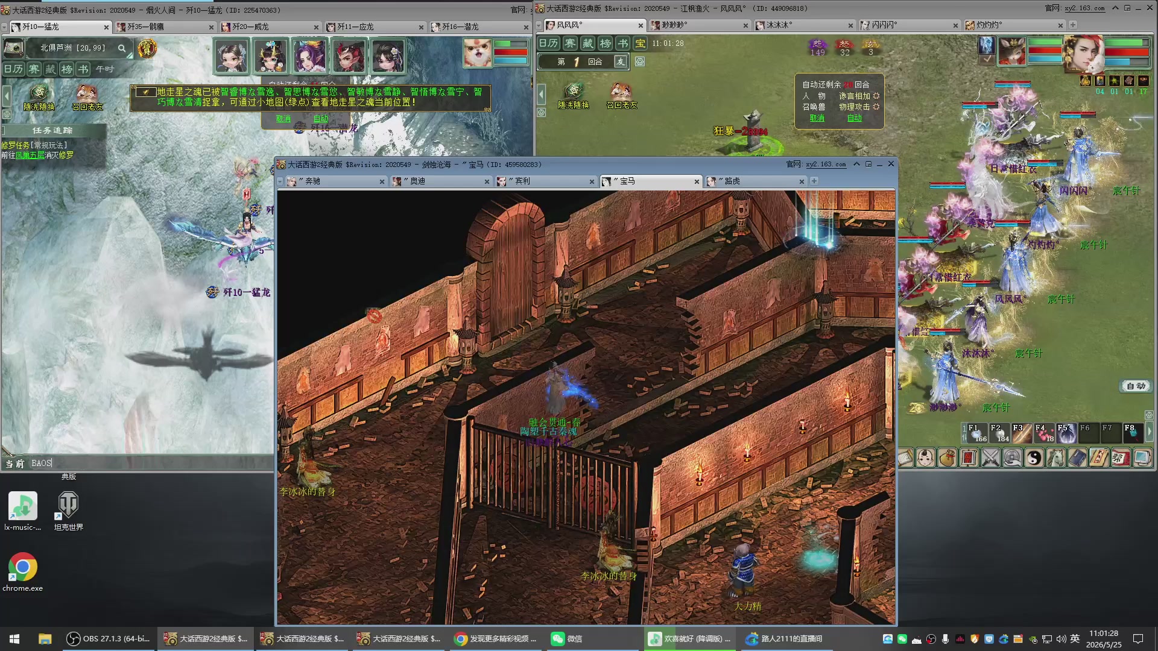Cast the F3 skill

tap(1021, 433)
